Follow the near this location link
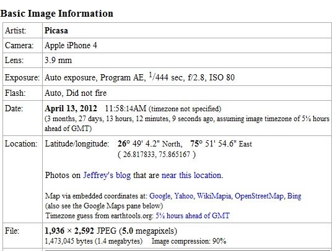The height and width of the screenshot is (251, 332). click(x=192, y=176)
